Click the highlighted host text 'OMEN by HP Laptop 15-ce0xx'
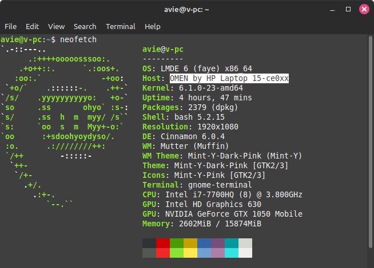This screenshot has width=374, height=268. tap(229, 78)
